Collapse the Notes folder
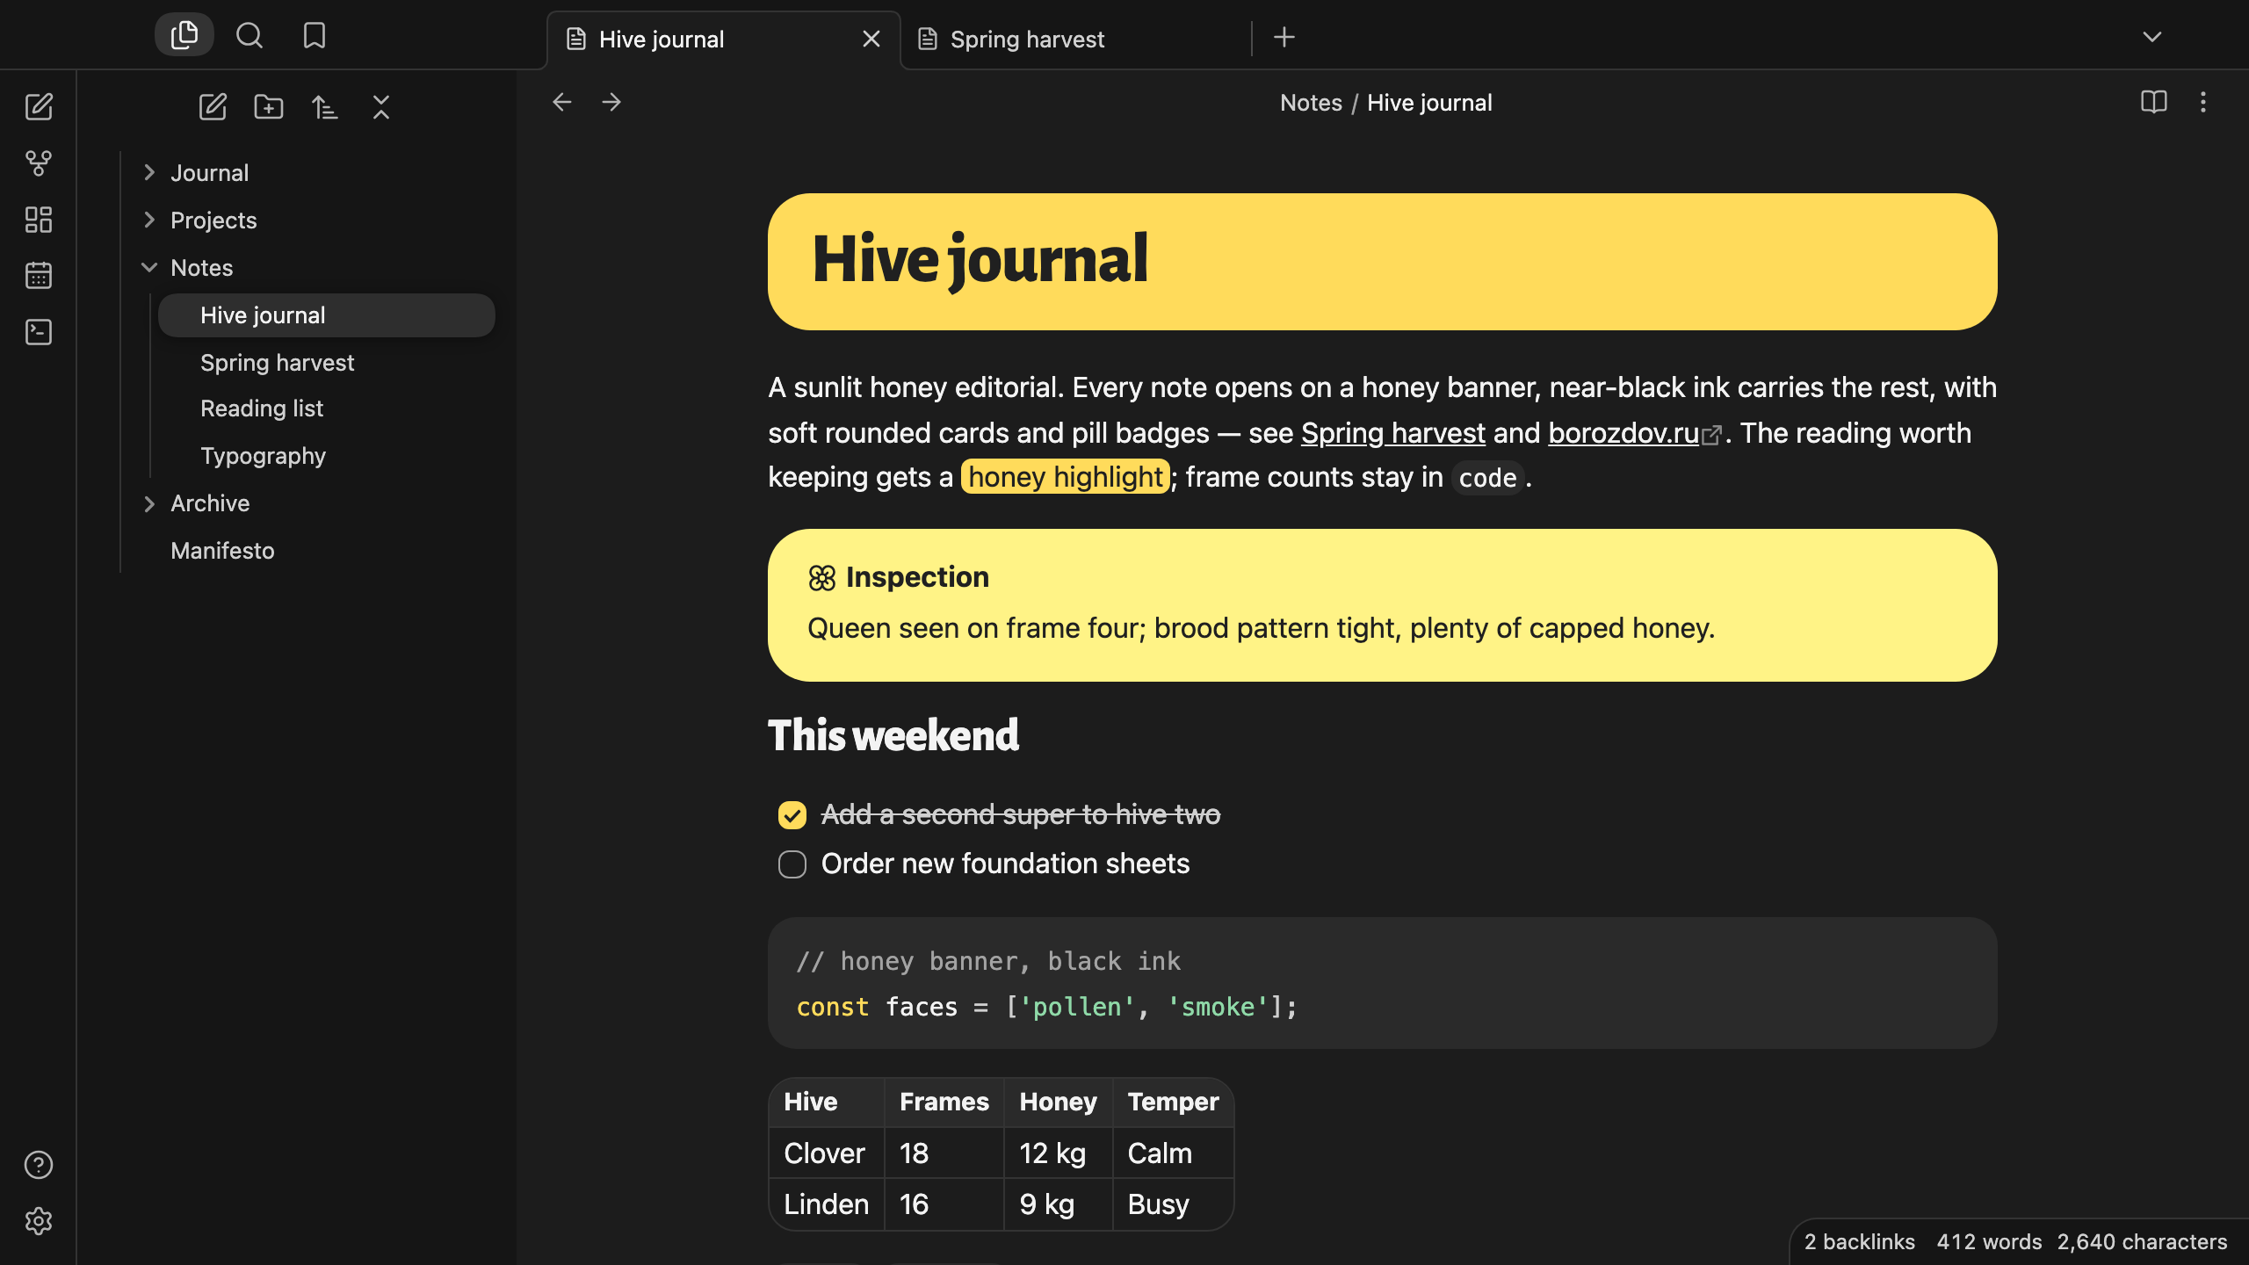This screenshot has height=1265, width=2249. point(149,267)
